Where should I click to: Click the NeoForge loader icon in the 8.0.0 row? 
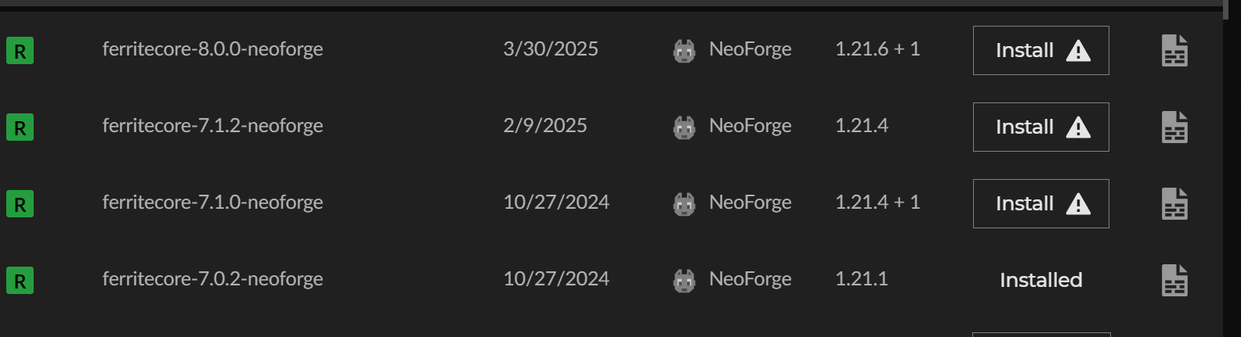(x=684, y=51)
